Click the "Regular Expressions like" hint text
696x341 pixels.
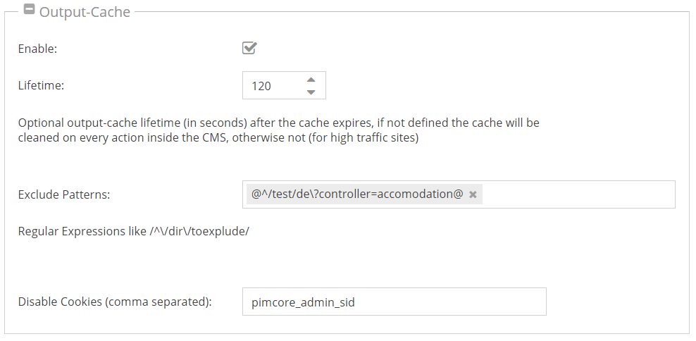click(82, 231)
